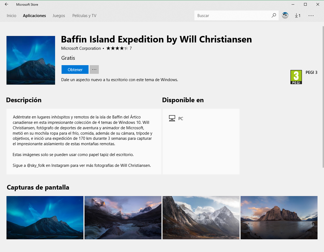The height and width of the screenshot is (252, 324).
Task: Click the PEGI 3 text label
Action: coord(311,72)
